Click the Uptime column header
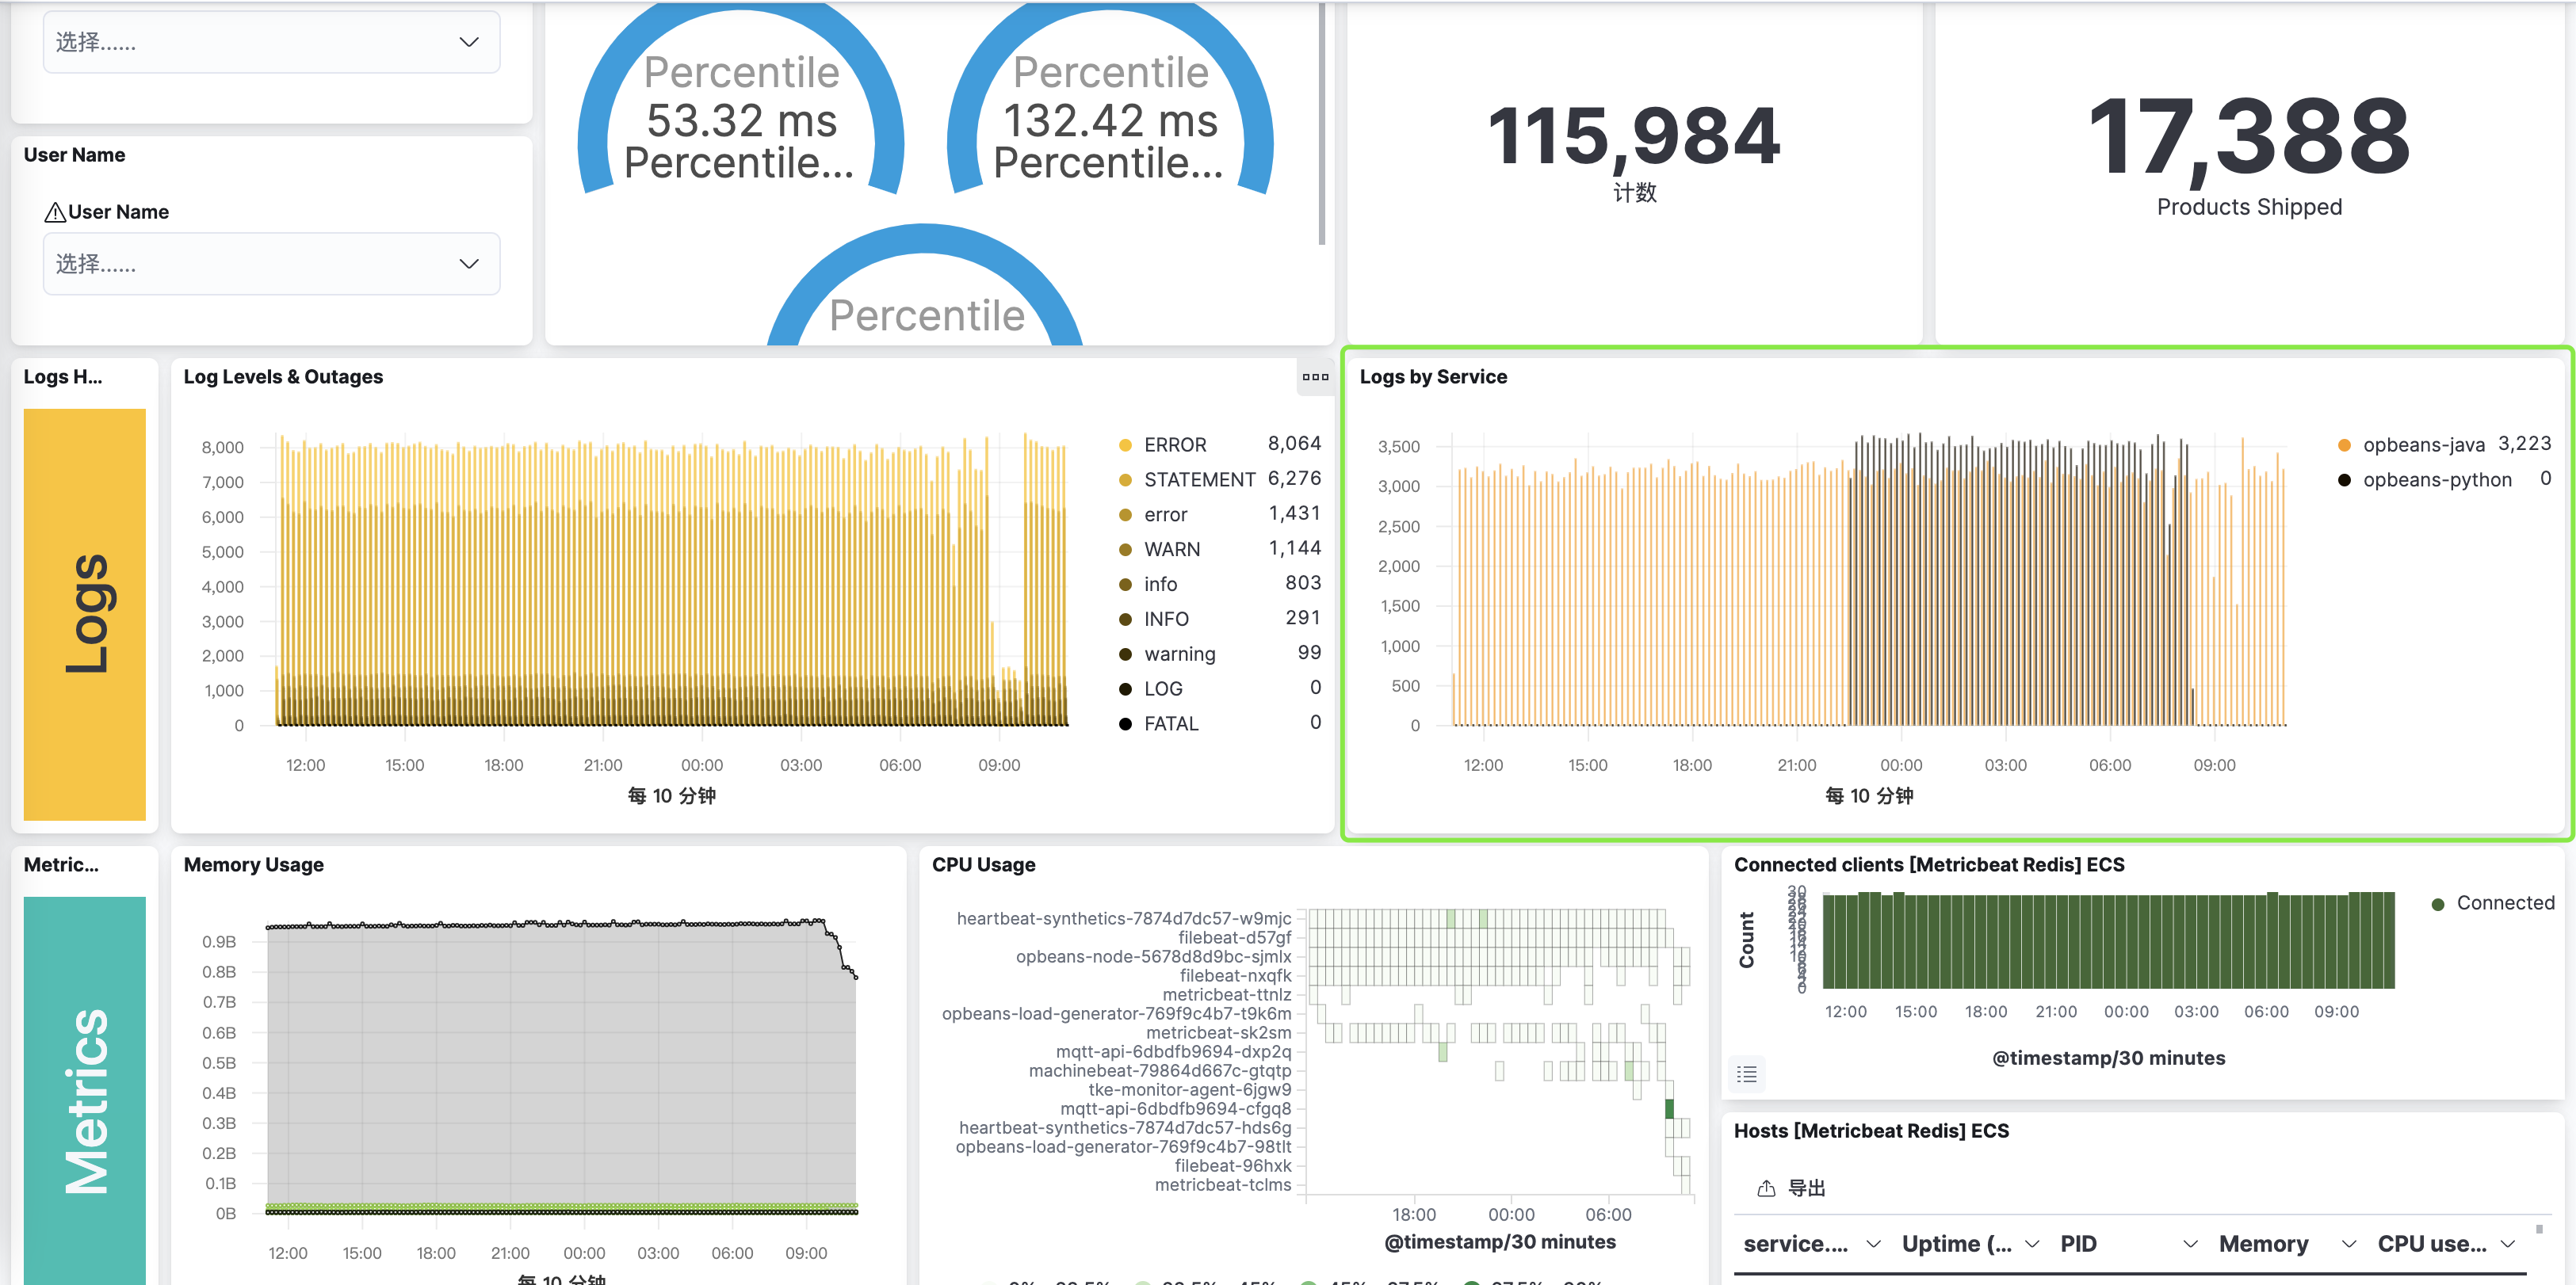The width and height of the screenshot is (2576, 1285). pos(1956,1244)
